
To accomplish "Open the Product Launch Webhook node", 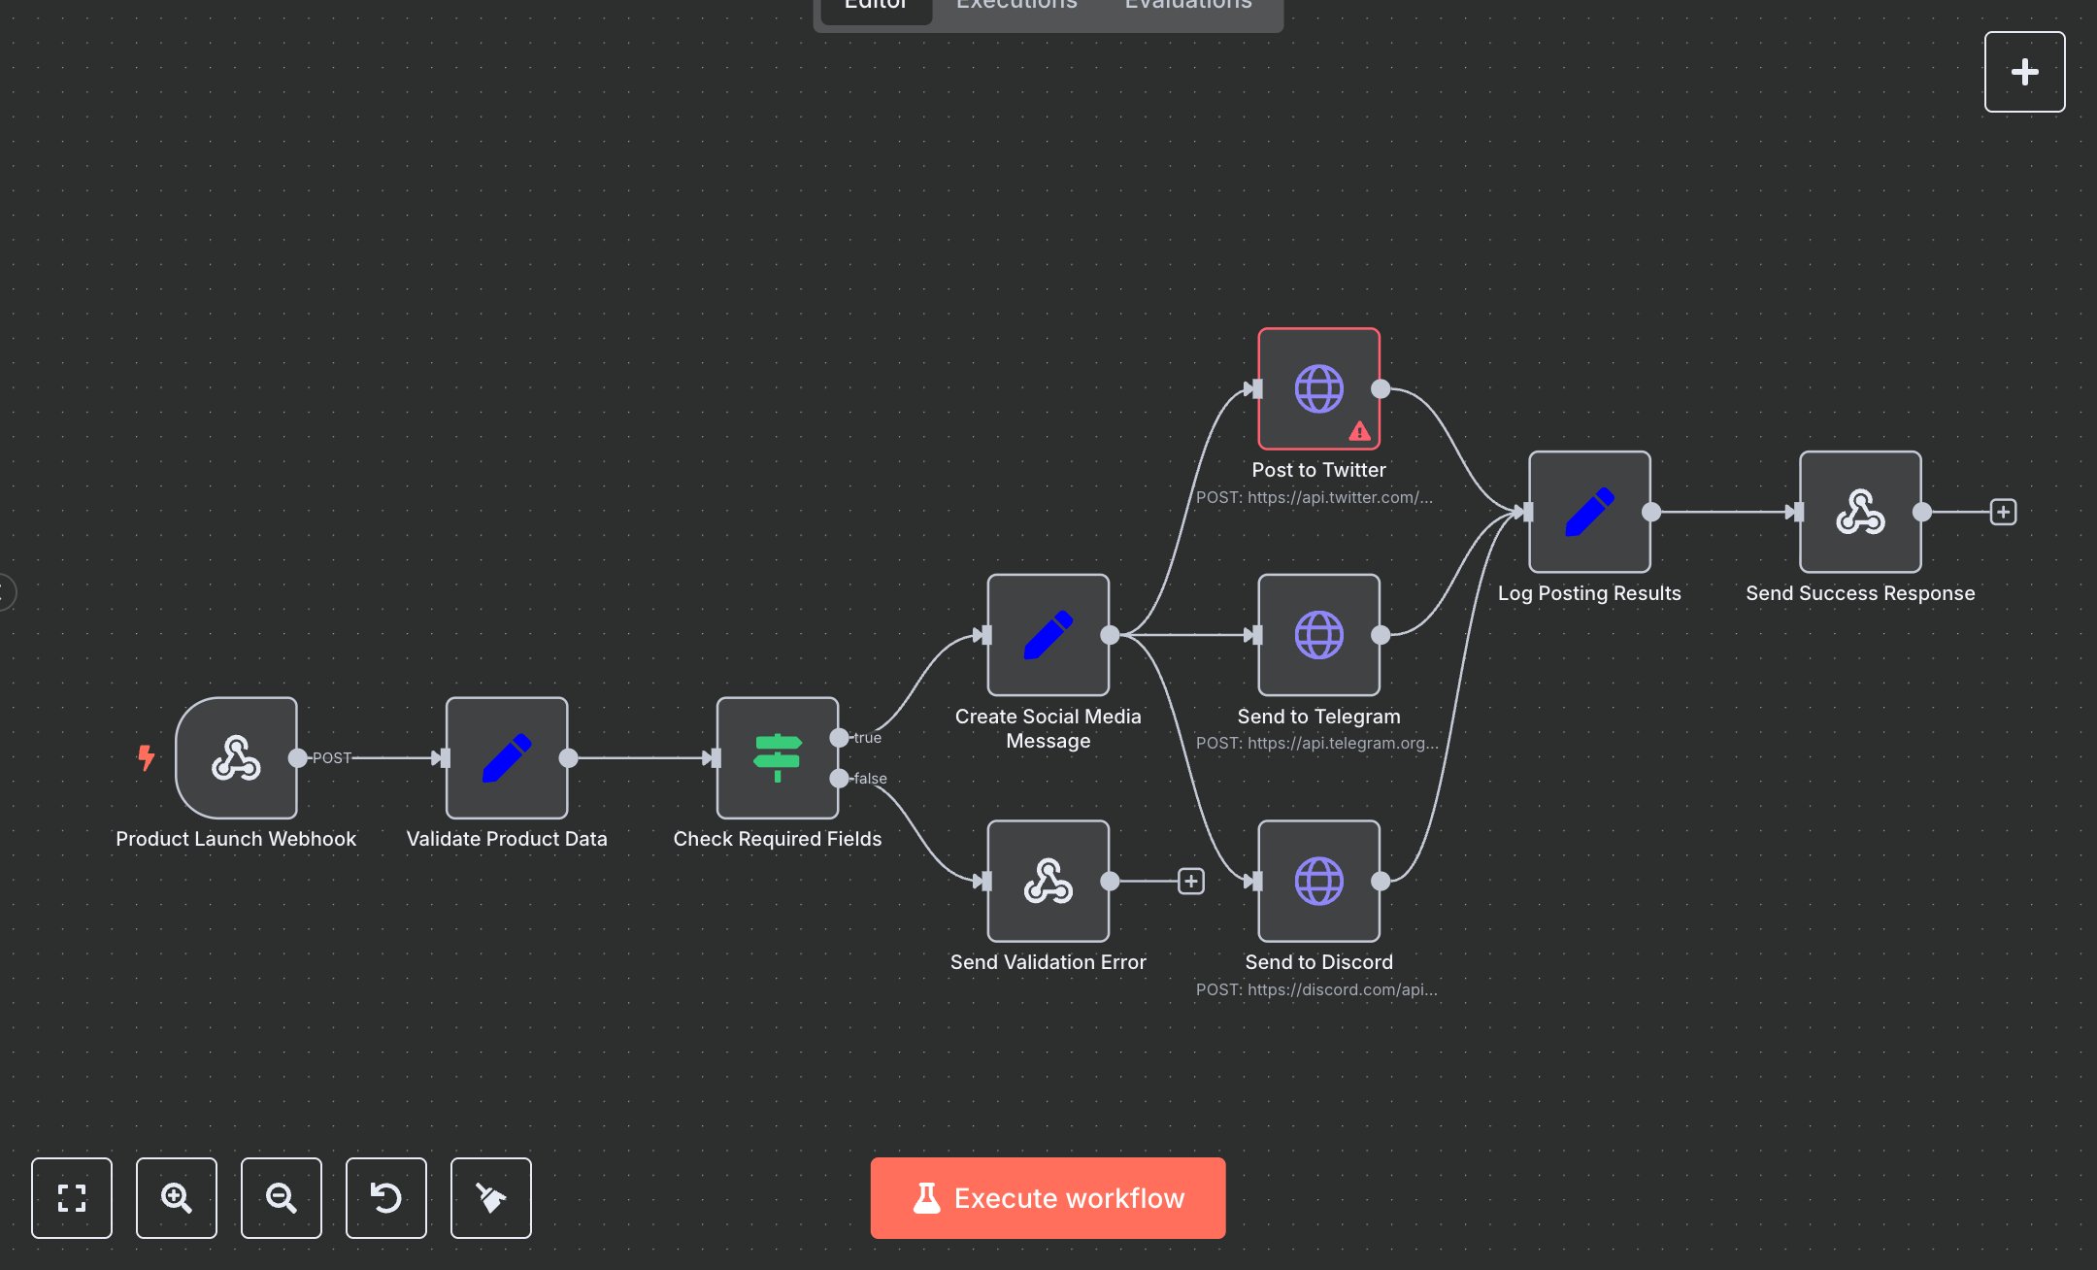I will click(236, 758).
